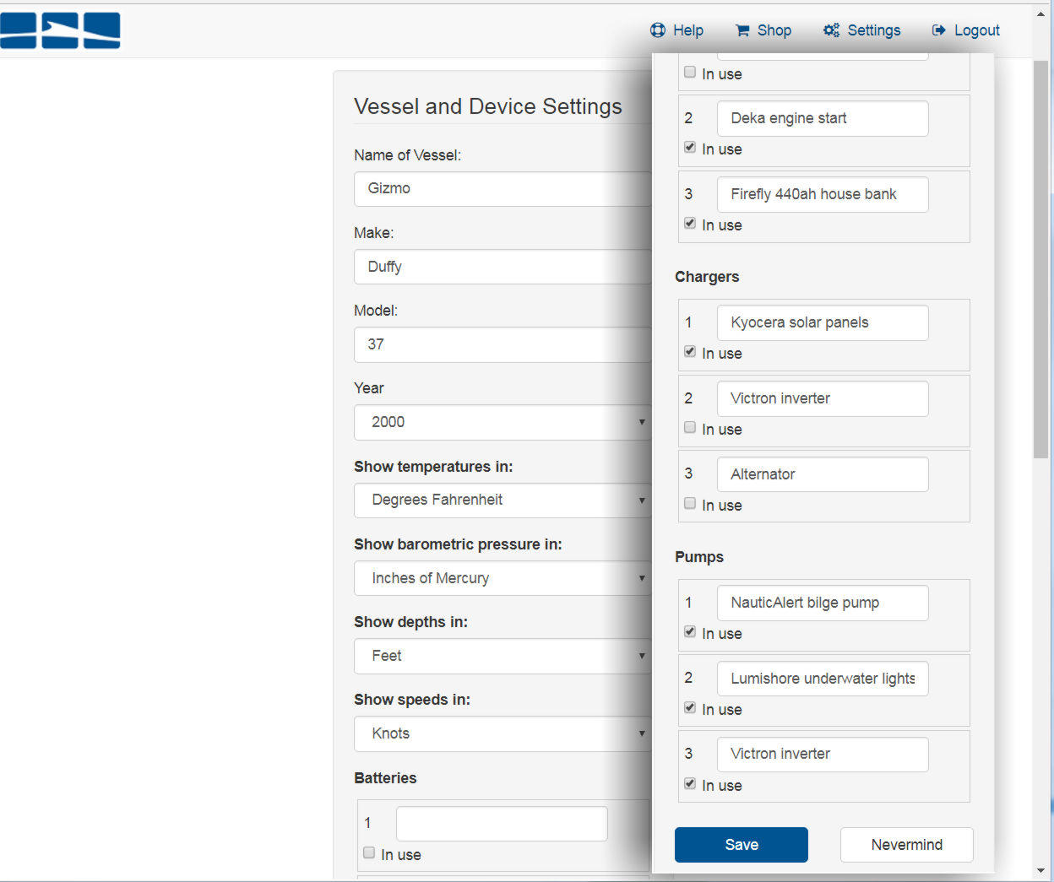
Task: Click the Batteries section label
Action: 385,778
